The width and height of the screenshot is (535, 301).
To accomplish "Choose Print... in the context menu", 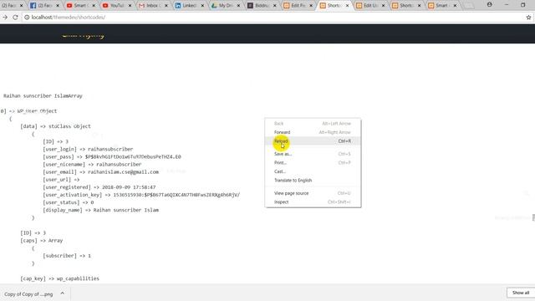I will coord(313,163).
